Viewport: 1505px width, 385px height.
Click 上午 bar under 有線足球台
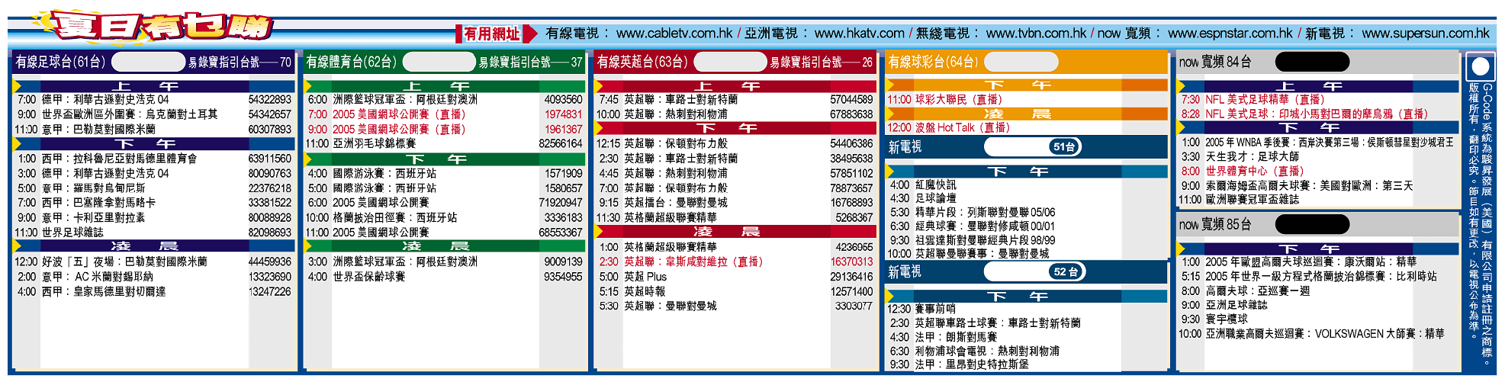point(153,86)
